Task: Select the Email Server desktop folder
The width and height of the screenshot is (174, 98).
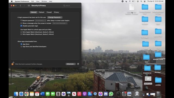Action: (147, 69)
